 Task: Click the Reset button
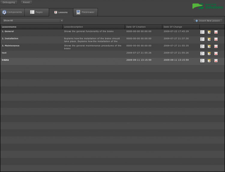click(x=26, y=2)
